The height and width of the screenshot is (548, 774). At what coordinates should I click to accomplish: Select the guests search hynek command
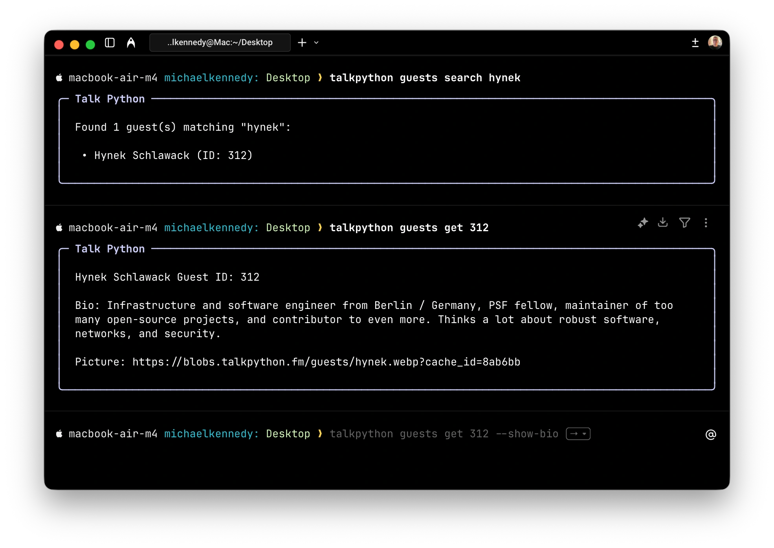point(425,78)
